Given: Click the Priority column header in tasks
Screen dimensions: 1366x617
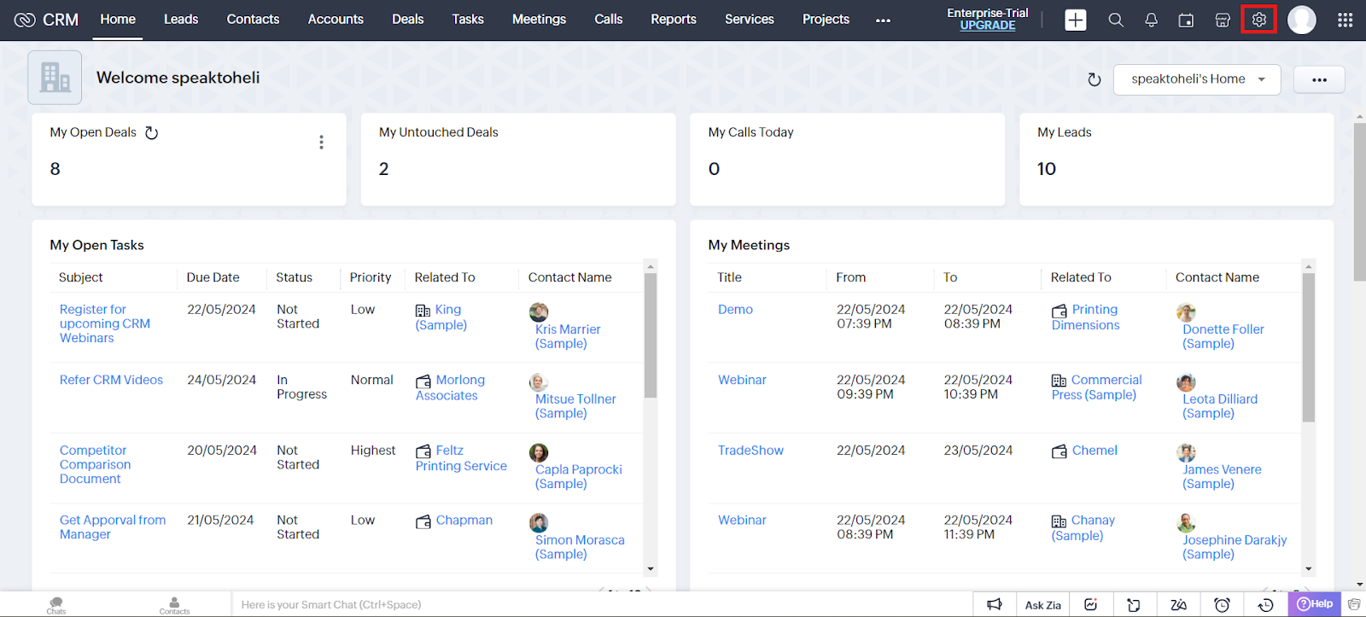Looking at the screenshot, I should point(371,277).
